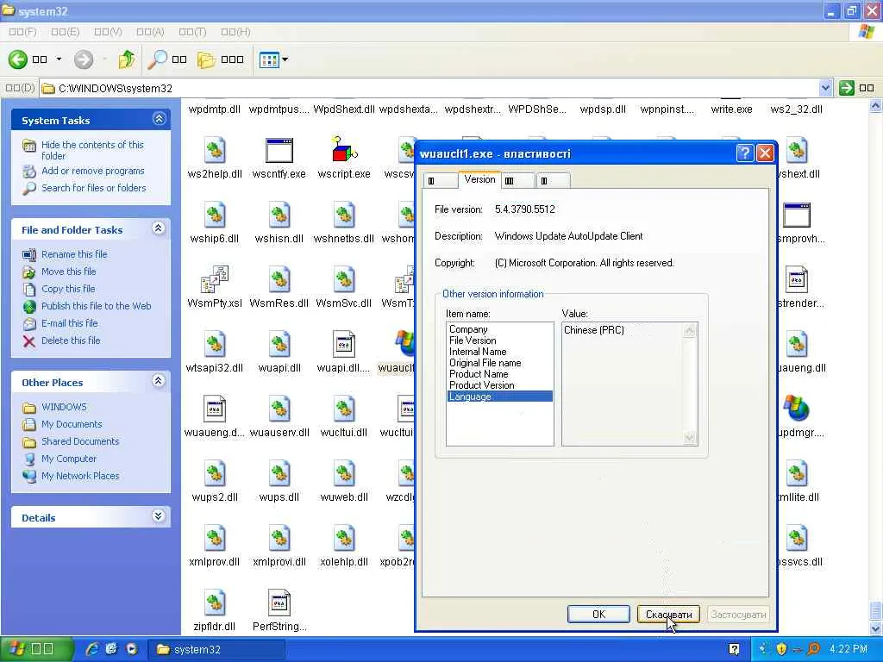Select Company in item name list
This screenshot has width=883, height=662.
coord(499,329)
